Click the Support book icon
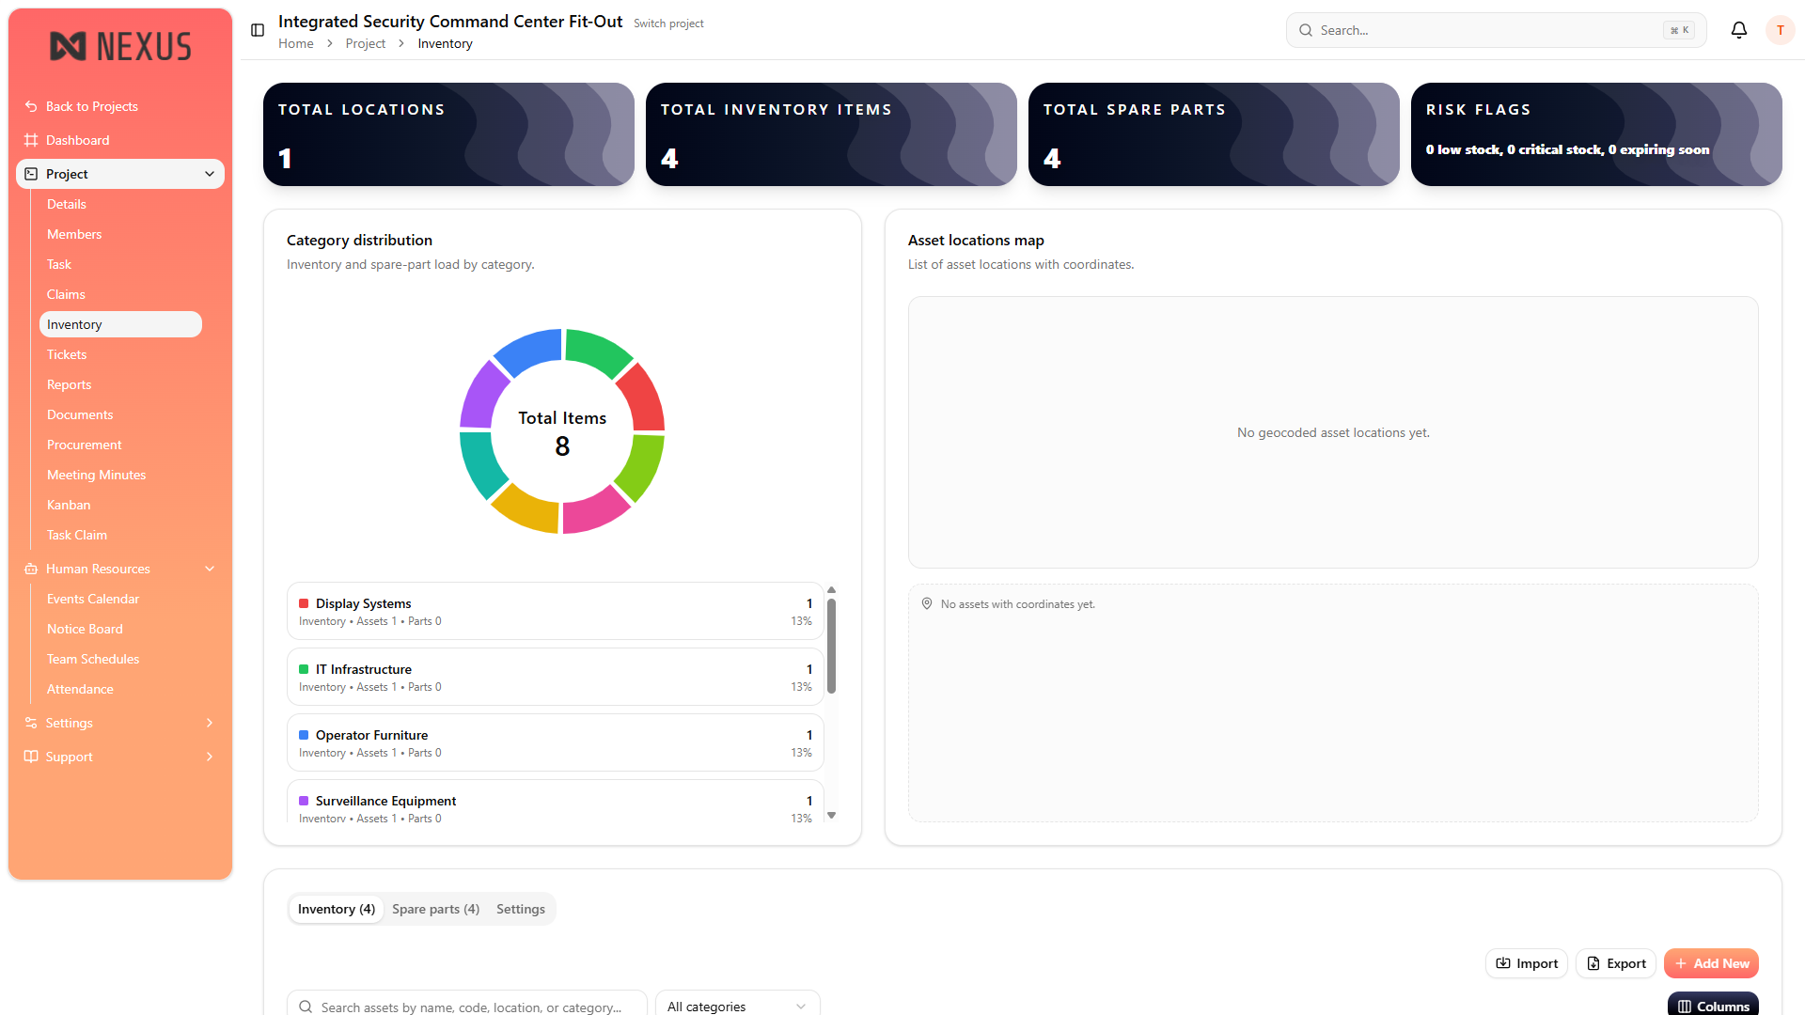Viewport: 1805px width, 1015px height. (31, 757)
